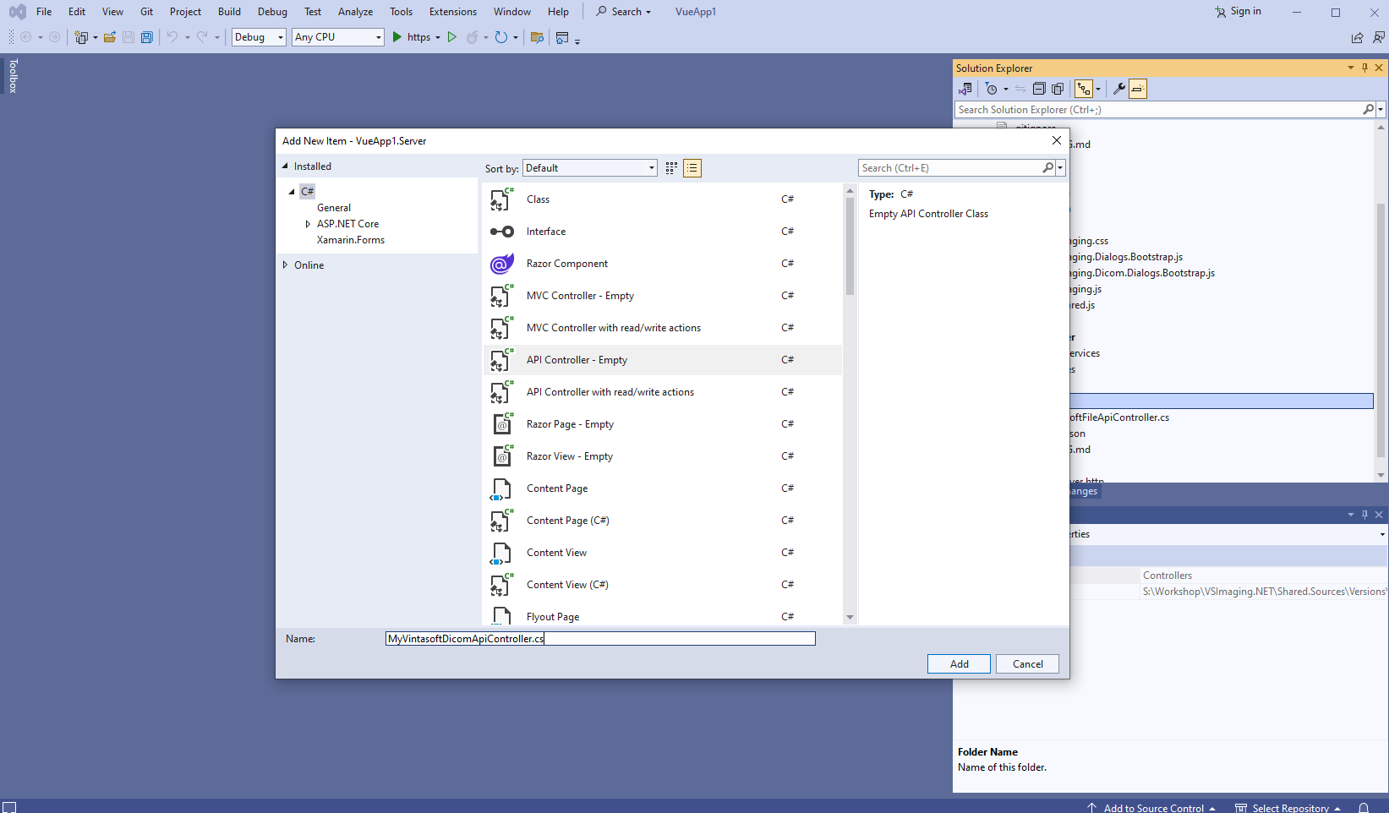Expand the ASP.NET Core tree node
Screen dimensions: 1389x813
308,224
